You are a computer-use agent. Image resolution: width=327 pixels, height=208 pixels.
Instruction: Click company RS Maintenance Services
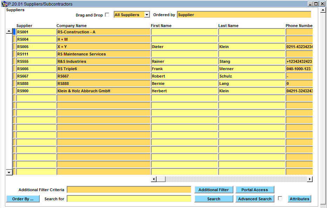pos(104,54)
